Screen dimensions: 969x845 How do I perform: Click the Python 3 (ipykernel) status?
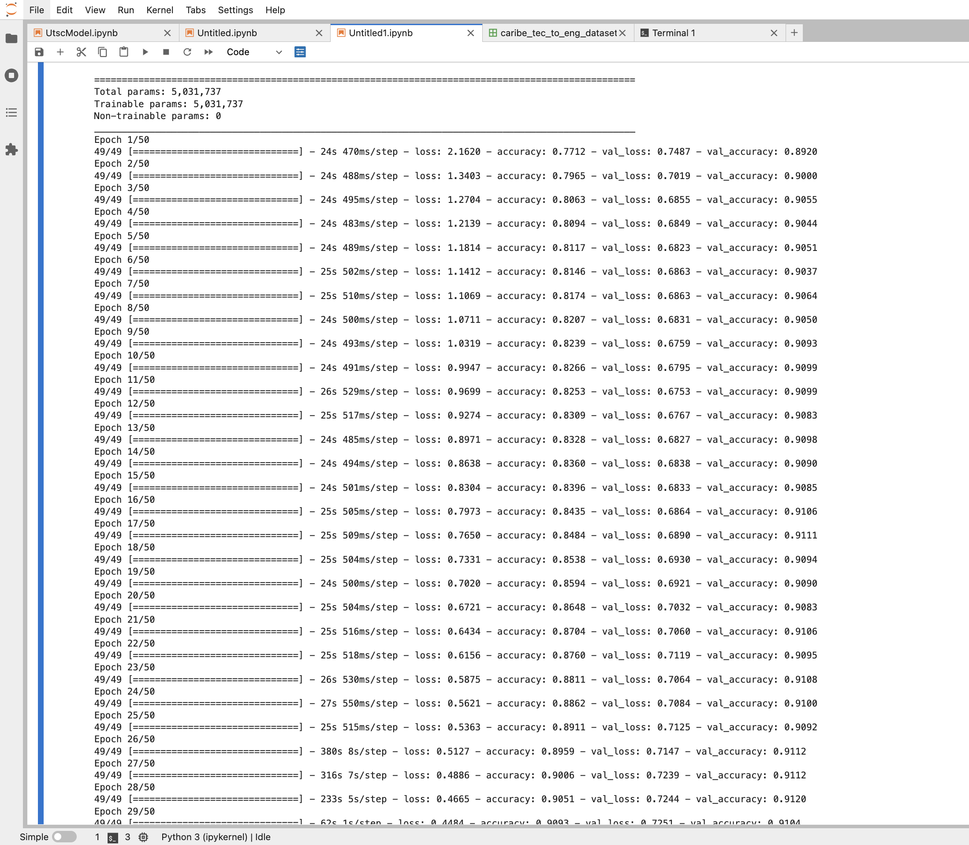coord(204,837)
